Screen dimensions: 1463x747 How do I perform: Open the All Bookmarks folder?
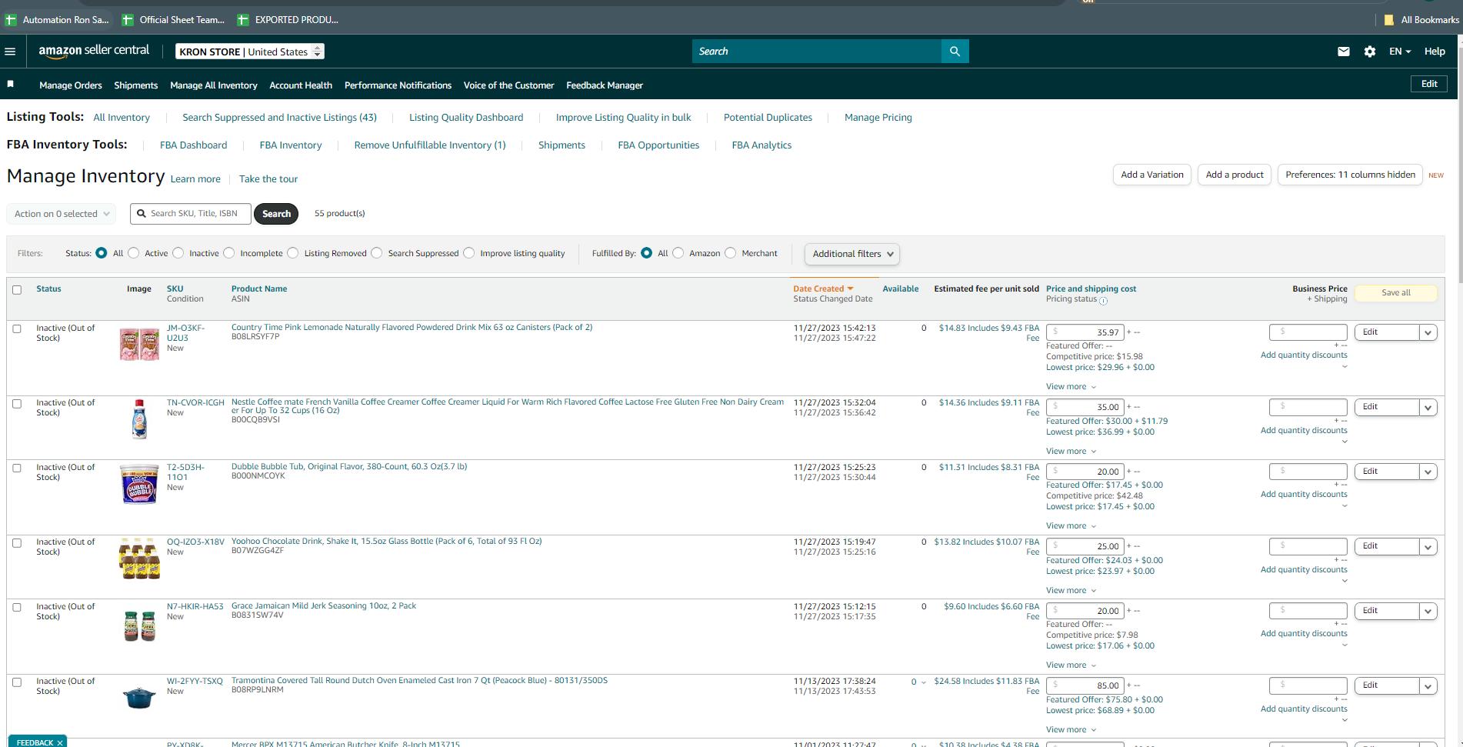[1421, 20]
